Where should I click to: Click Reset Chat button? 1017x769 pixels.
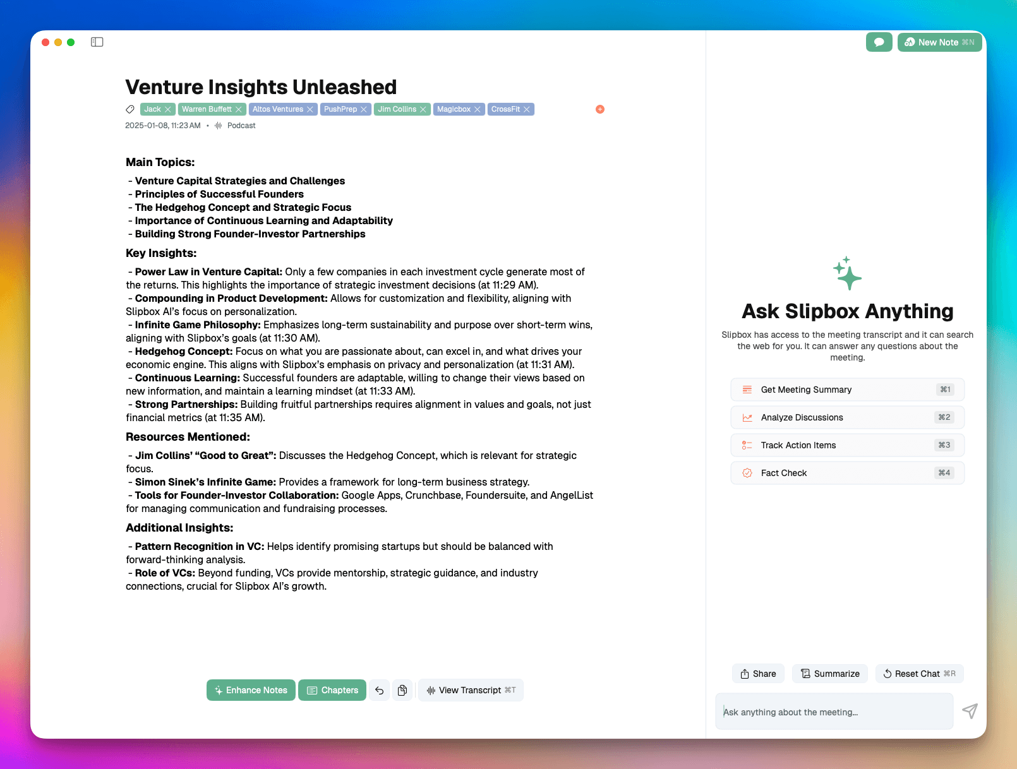tap(920, 674)
